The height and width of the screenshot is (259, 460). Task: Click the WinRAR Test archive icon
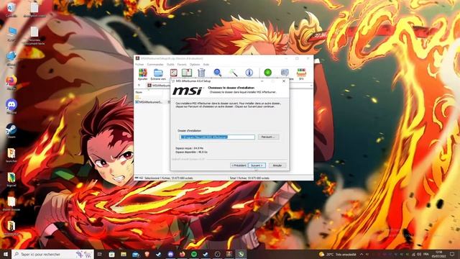coord(174,73)
